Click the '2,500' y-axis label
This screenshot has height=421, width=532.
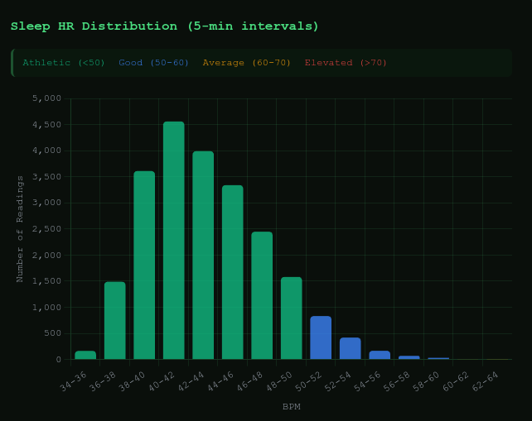(x=47, y=229)
